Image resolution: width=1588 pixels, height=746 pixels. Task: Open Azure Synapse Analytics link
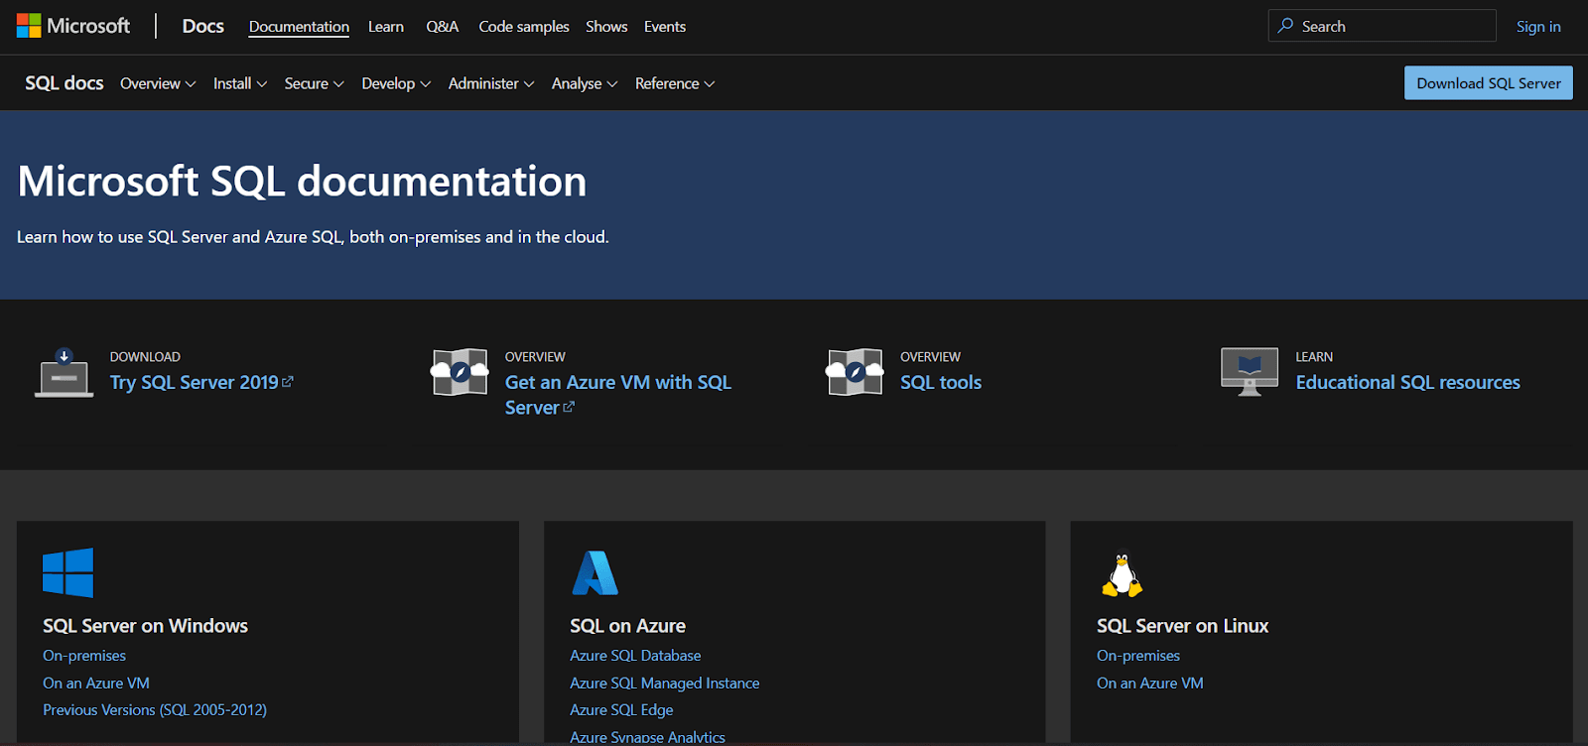(647, 737)
